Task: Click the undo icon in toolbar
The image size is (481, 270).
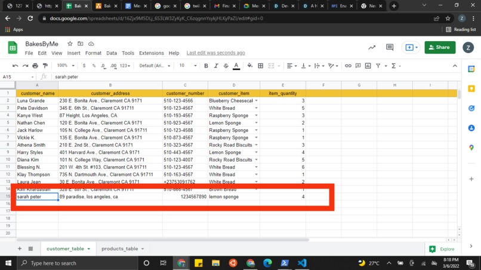Action: 15,66
